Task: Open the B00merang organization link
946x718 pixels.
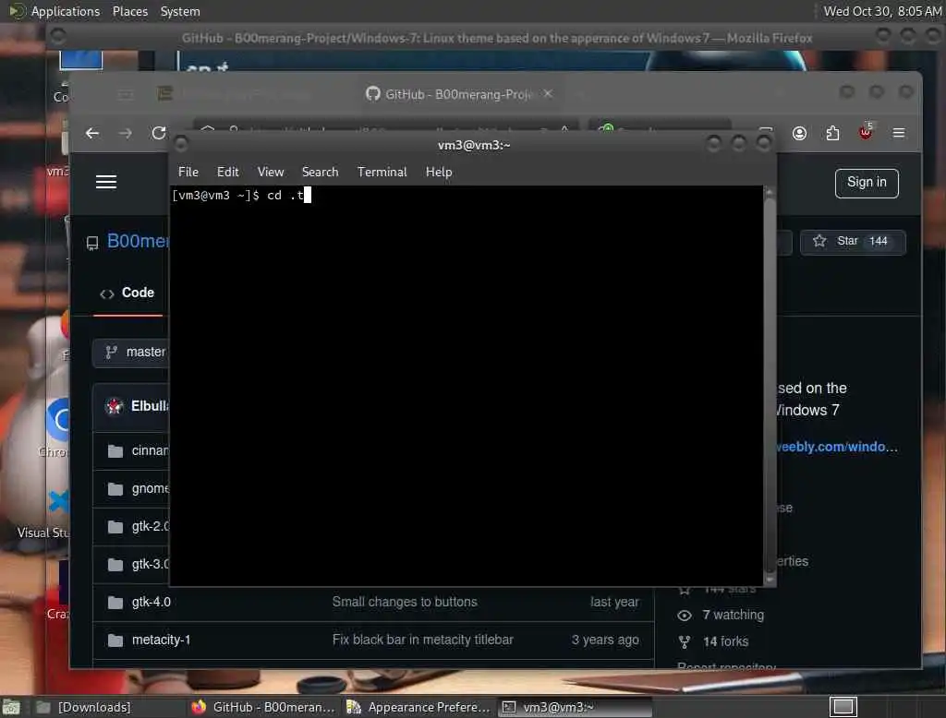Action: [x=139, y=241]
